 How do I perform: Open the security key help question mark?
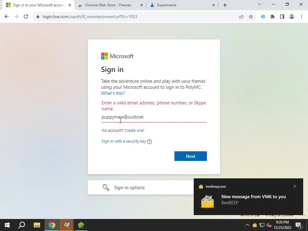(x=149, y=142)
